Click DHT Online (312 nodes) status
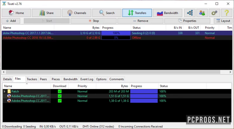234x129 pixels. 98,126
